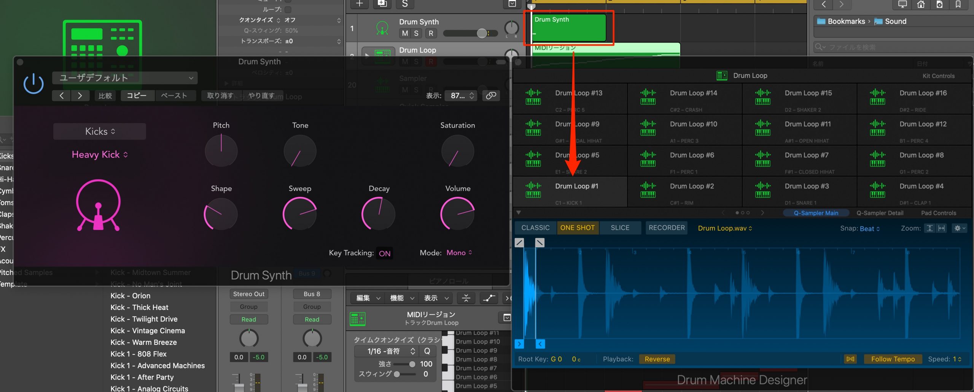This screenshot has height=392, width=974.
Task: Select the Drum Loop #1 pad
Action: click(570, 192)
